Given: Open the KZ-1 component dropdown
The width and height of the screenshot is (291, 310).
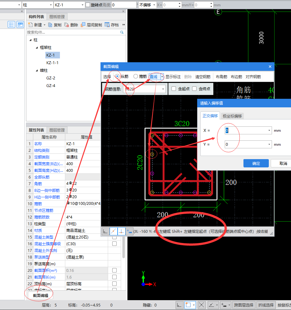Looking at the screenshot, I should (x=82, y=5).
